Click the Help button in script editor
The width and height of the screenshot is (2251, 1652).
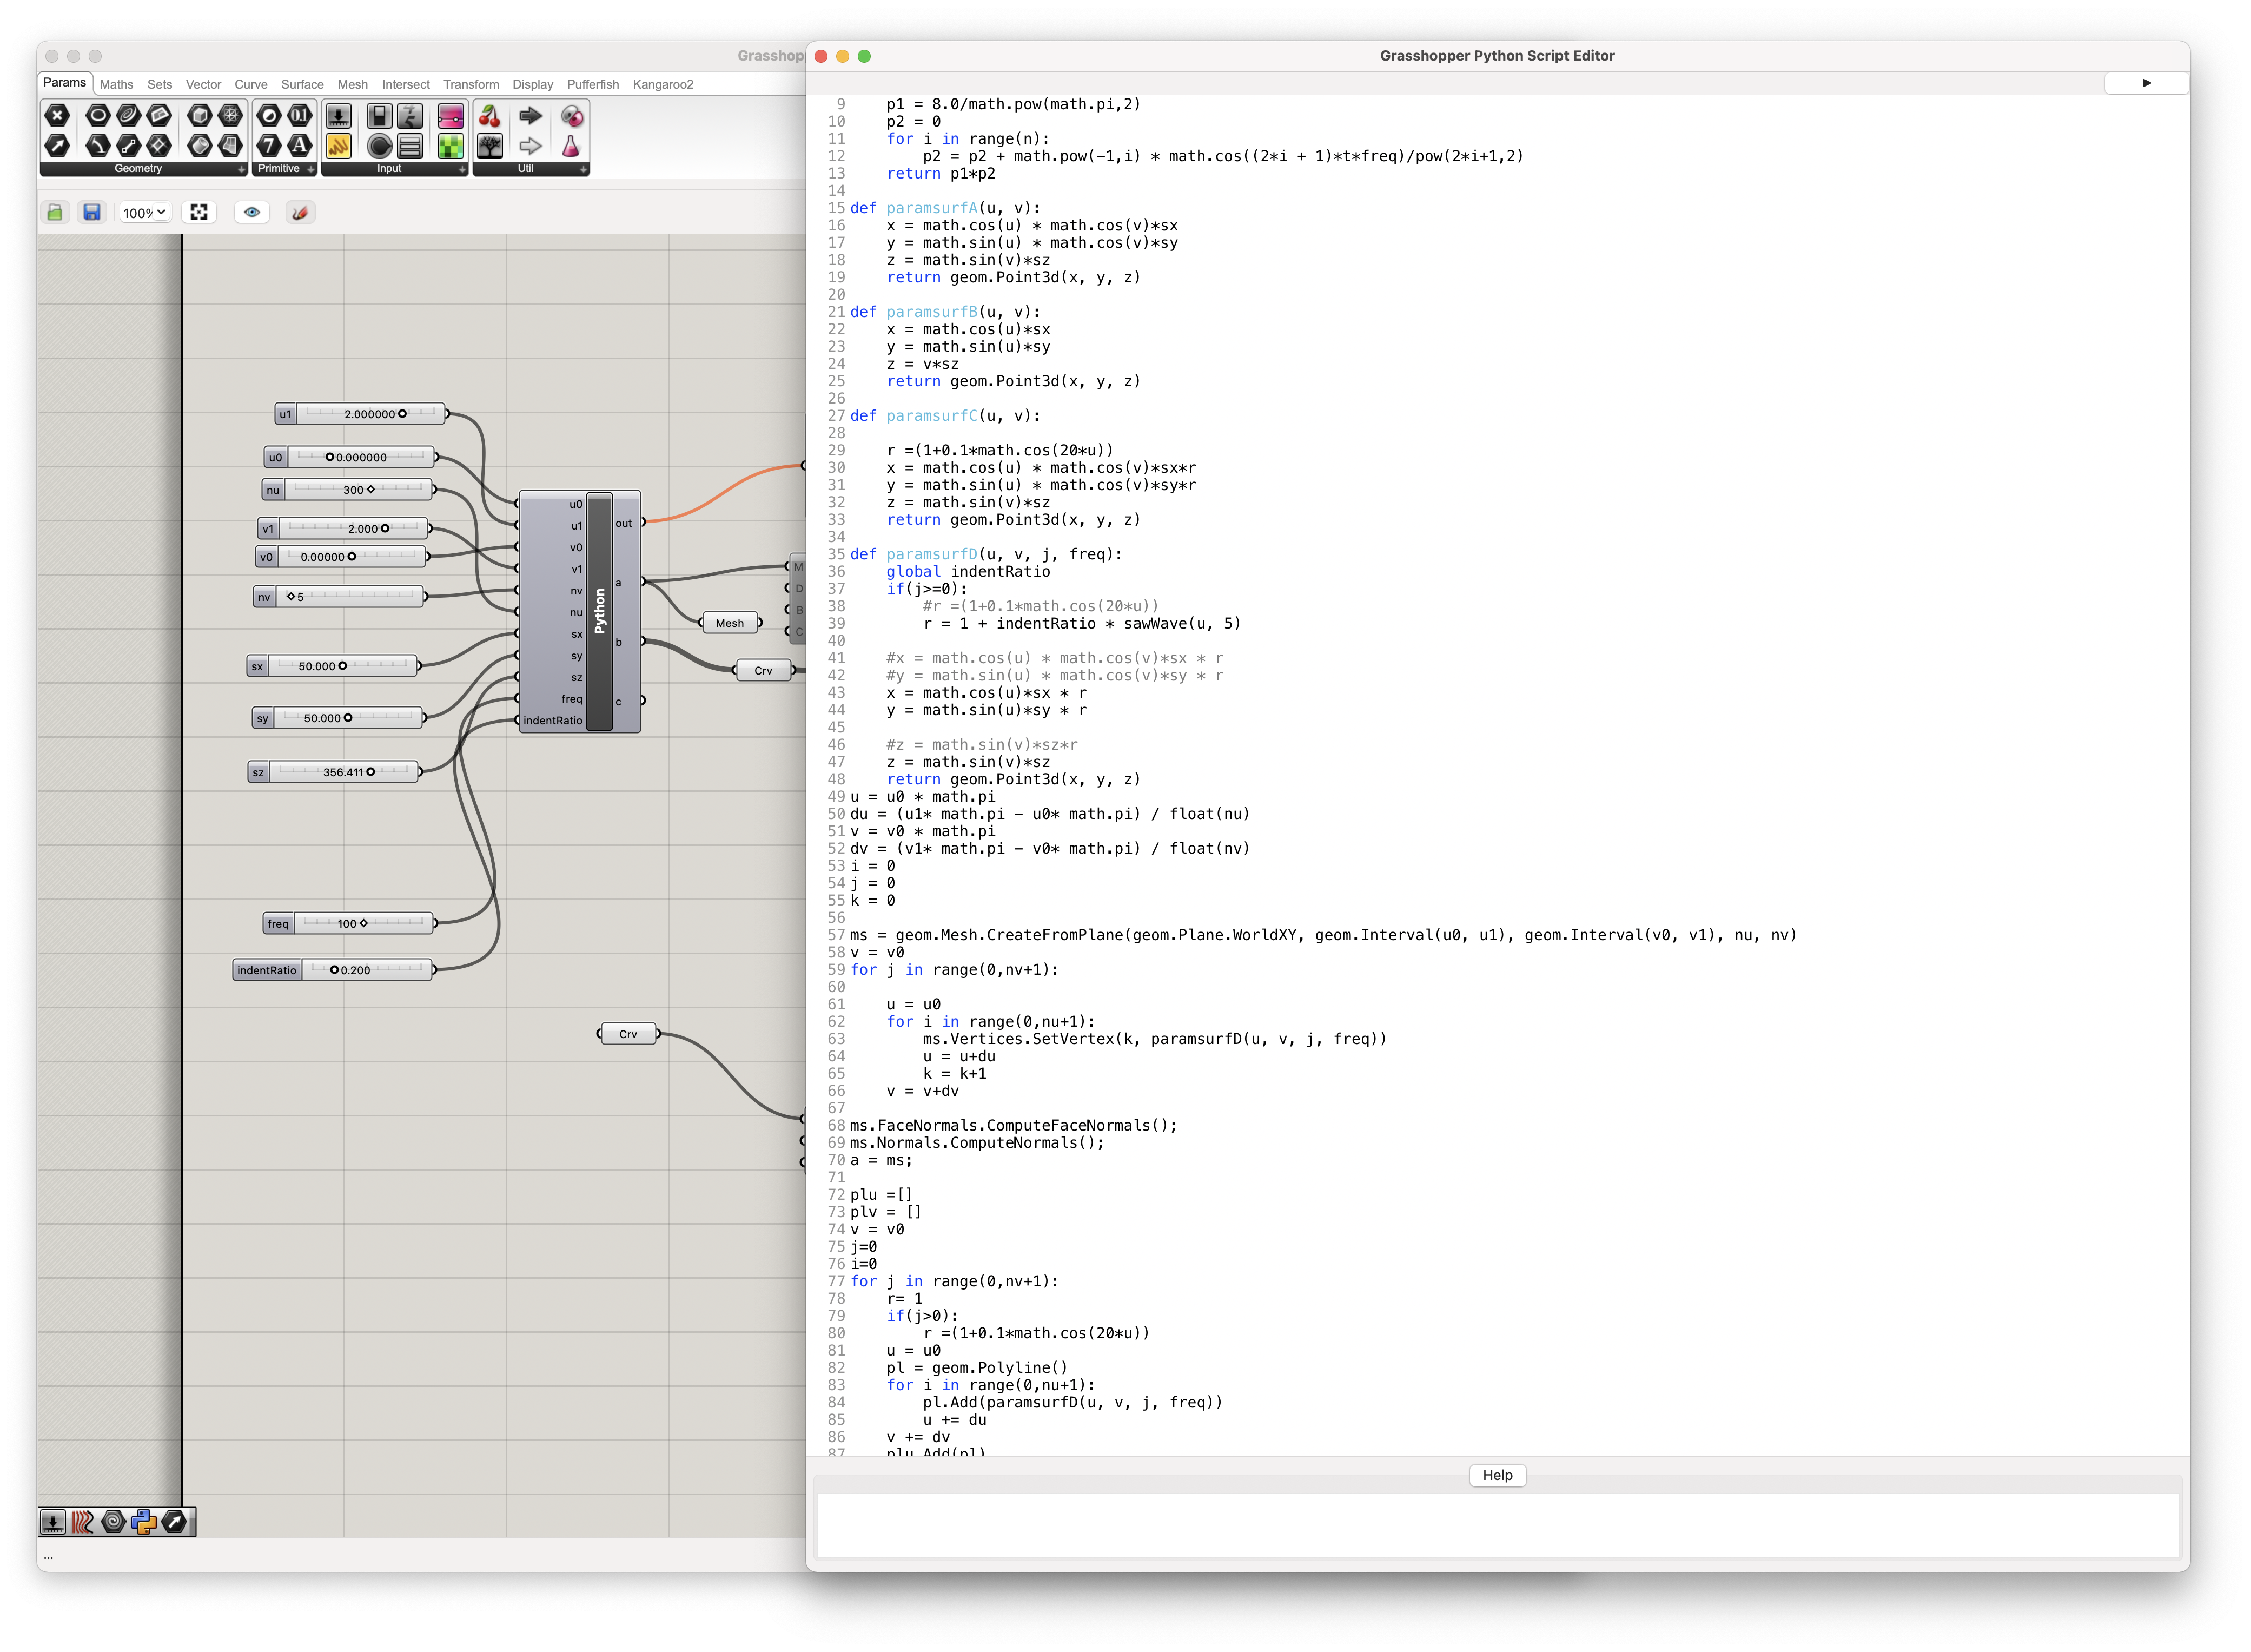(1498, 1475)
